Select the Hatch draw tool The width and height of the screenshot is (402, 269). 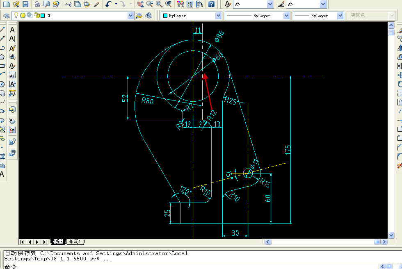[x=2, y=157]
